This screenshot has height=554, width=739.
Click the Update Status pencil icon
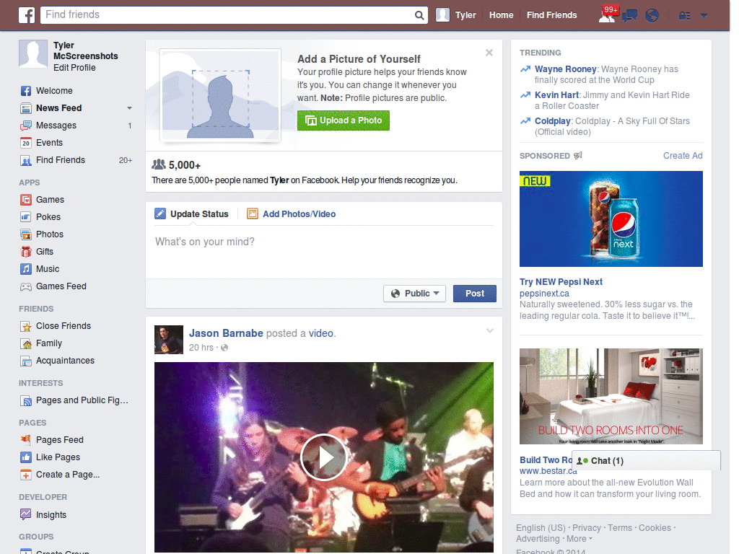tap(160, 214)
